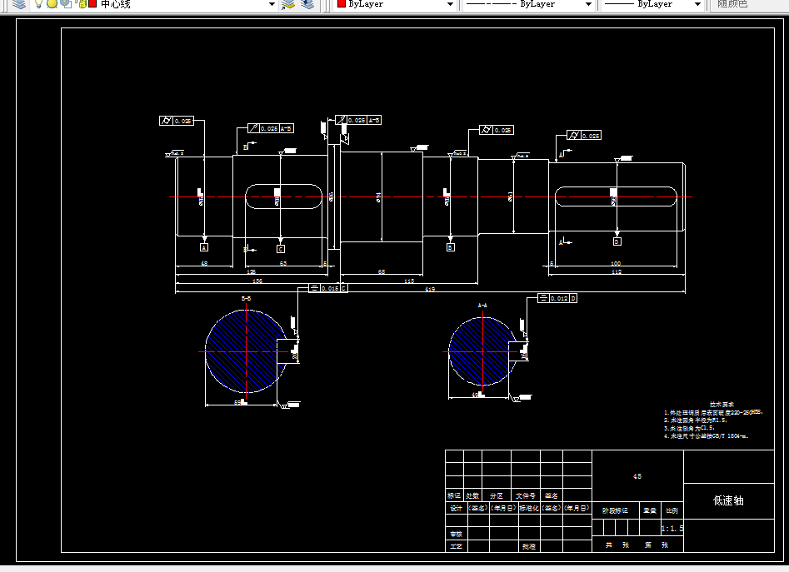Select the 处数 cell in title block
This screenshot has height=572, width=789.
[472, 495]
